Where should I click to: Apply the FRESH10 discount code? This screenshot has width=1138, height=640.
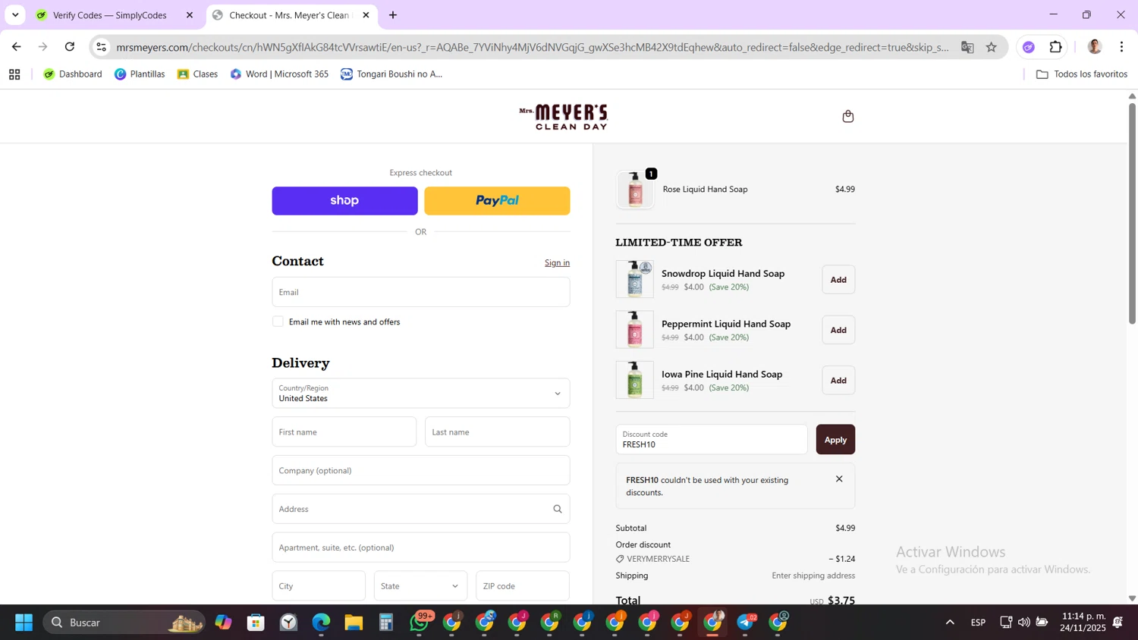835,440
